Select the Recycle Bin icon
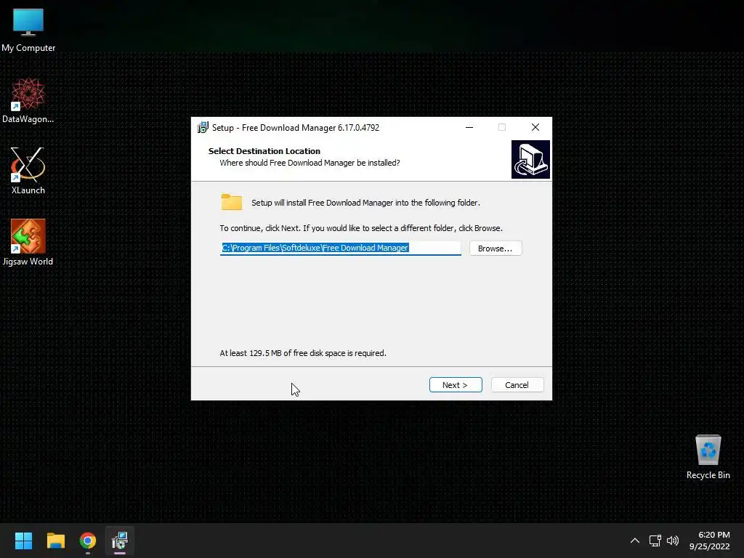The image size is (744, 558). 708,457
